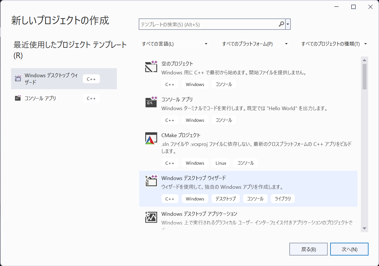Screen dimensions: 379x266
Task: Open the すべての言語(L) dropdown
Action: point(174,44)
